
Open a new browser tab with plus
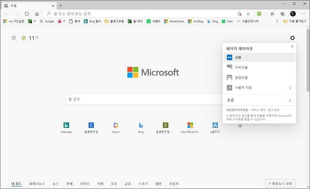[61, 6]
